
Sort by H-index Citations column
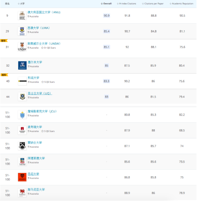click(126, 4)
